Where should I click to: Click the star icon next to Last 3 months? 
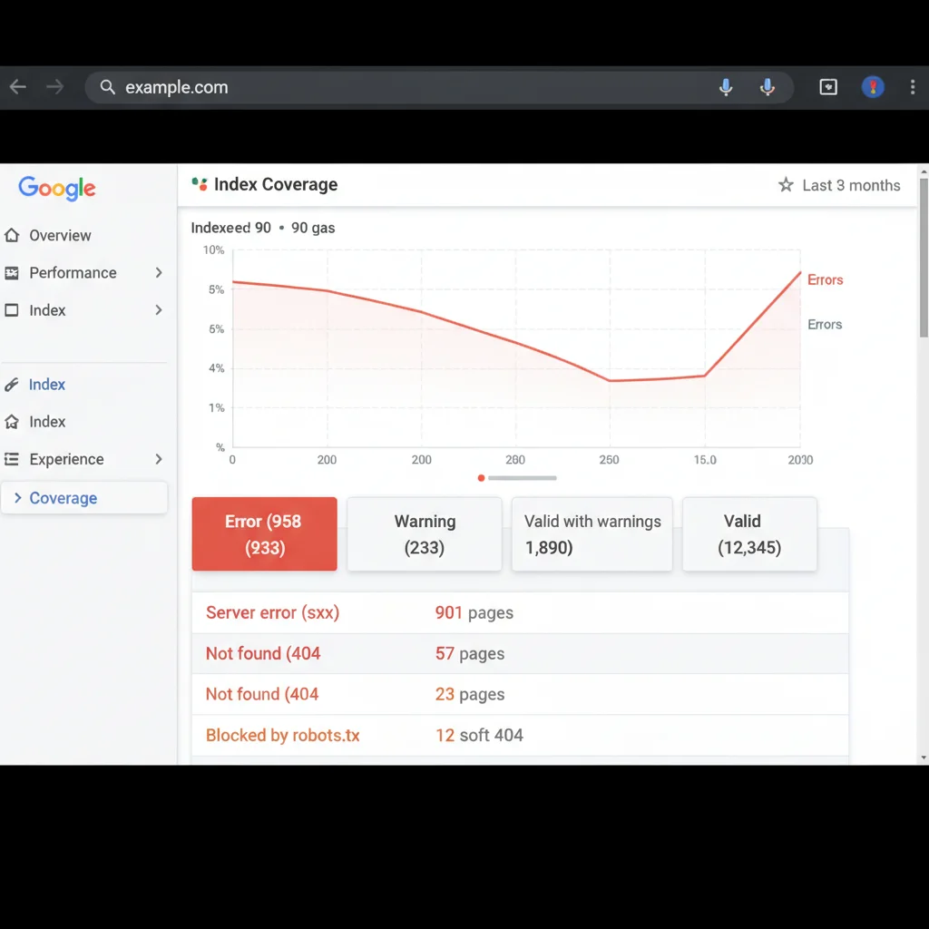tap(786, 185)
